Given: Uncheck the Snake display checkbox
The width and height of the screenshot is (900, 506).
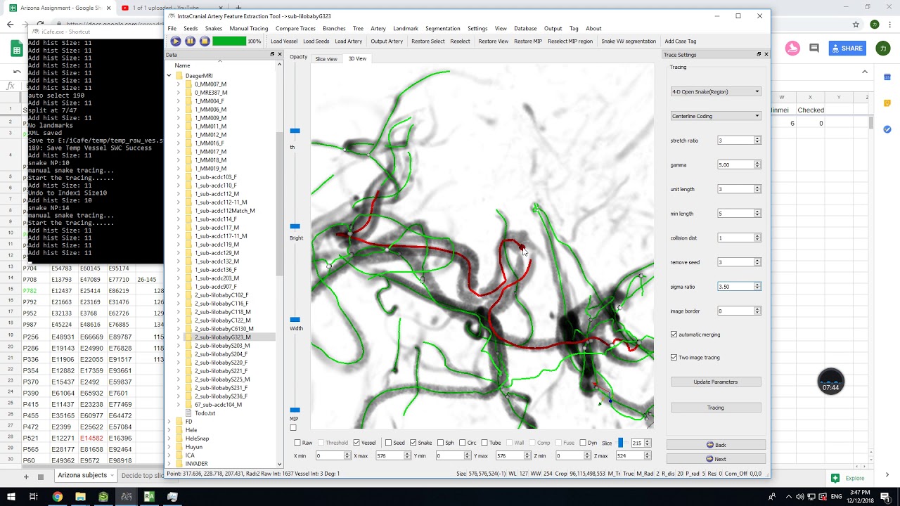Looking at the screenshot, I should click(x=413, y=443).
